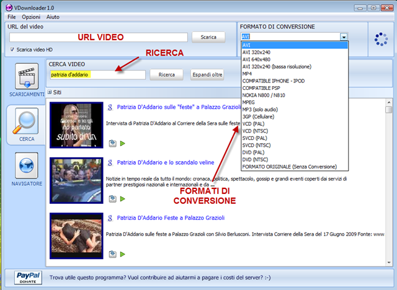Open thumbnail of third Palazzo Grazioli video
Viewport: 397px width, 290px height.
(x=76, y=236)
